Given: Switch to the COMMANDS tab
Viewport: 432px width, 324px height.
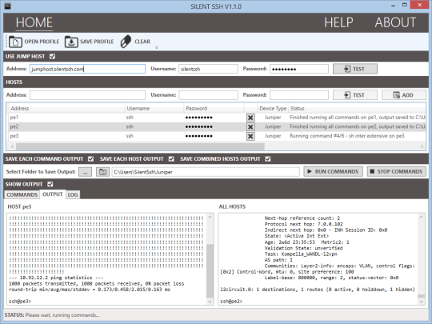Looking at the screenshot, I should point(22,194).
